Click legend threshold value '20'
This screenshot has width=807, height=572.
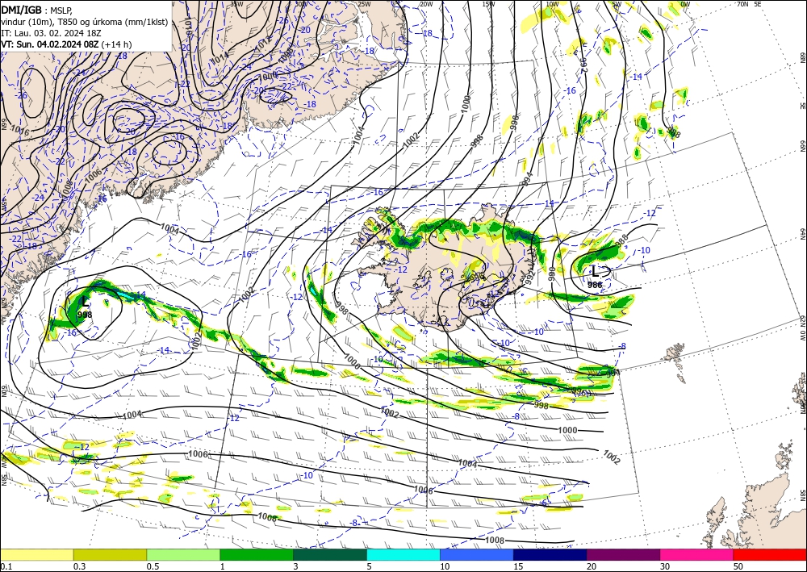tap(592, 566)
